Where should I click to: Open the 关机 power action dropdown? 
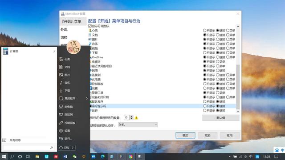(x=138, y=125)
